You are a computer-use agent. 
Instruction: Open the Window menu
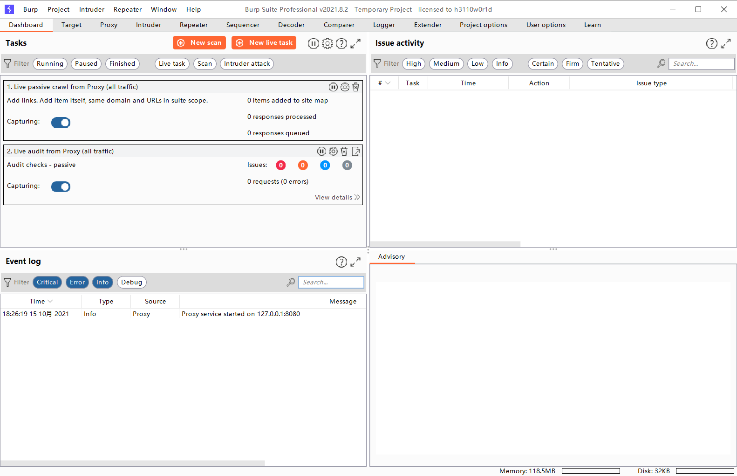(164, 9)
